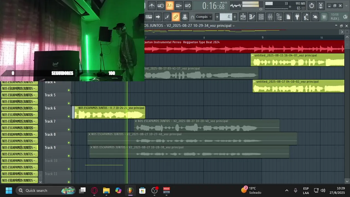
Task: Open the shopping cart store icon
Action: pyautogui.click(x=324, y=17)
